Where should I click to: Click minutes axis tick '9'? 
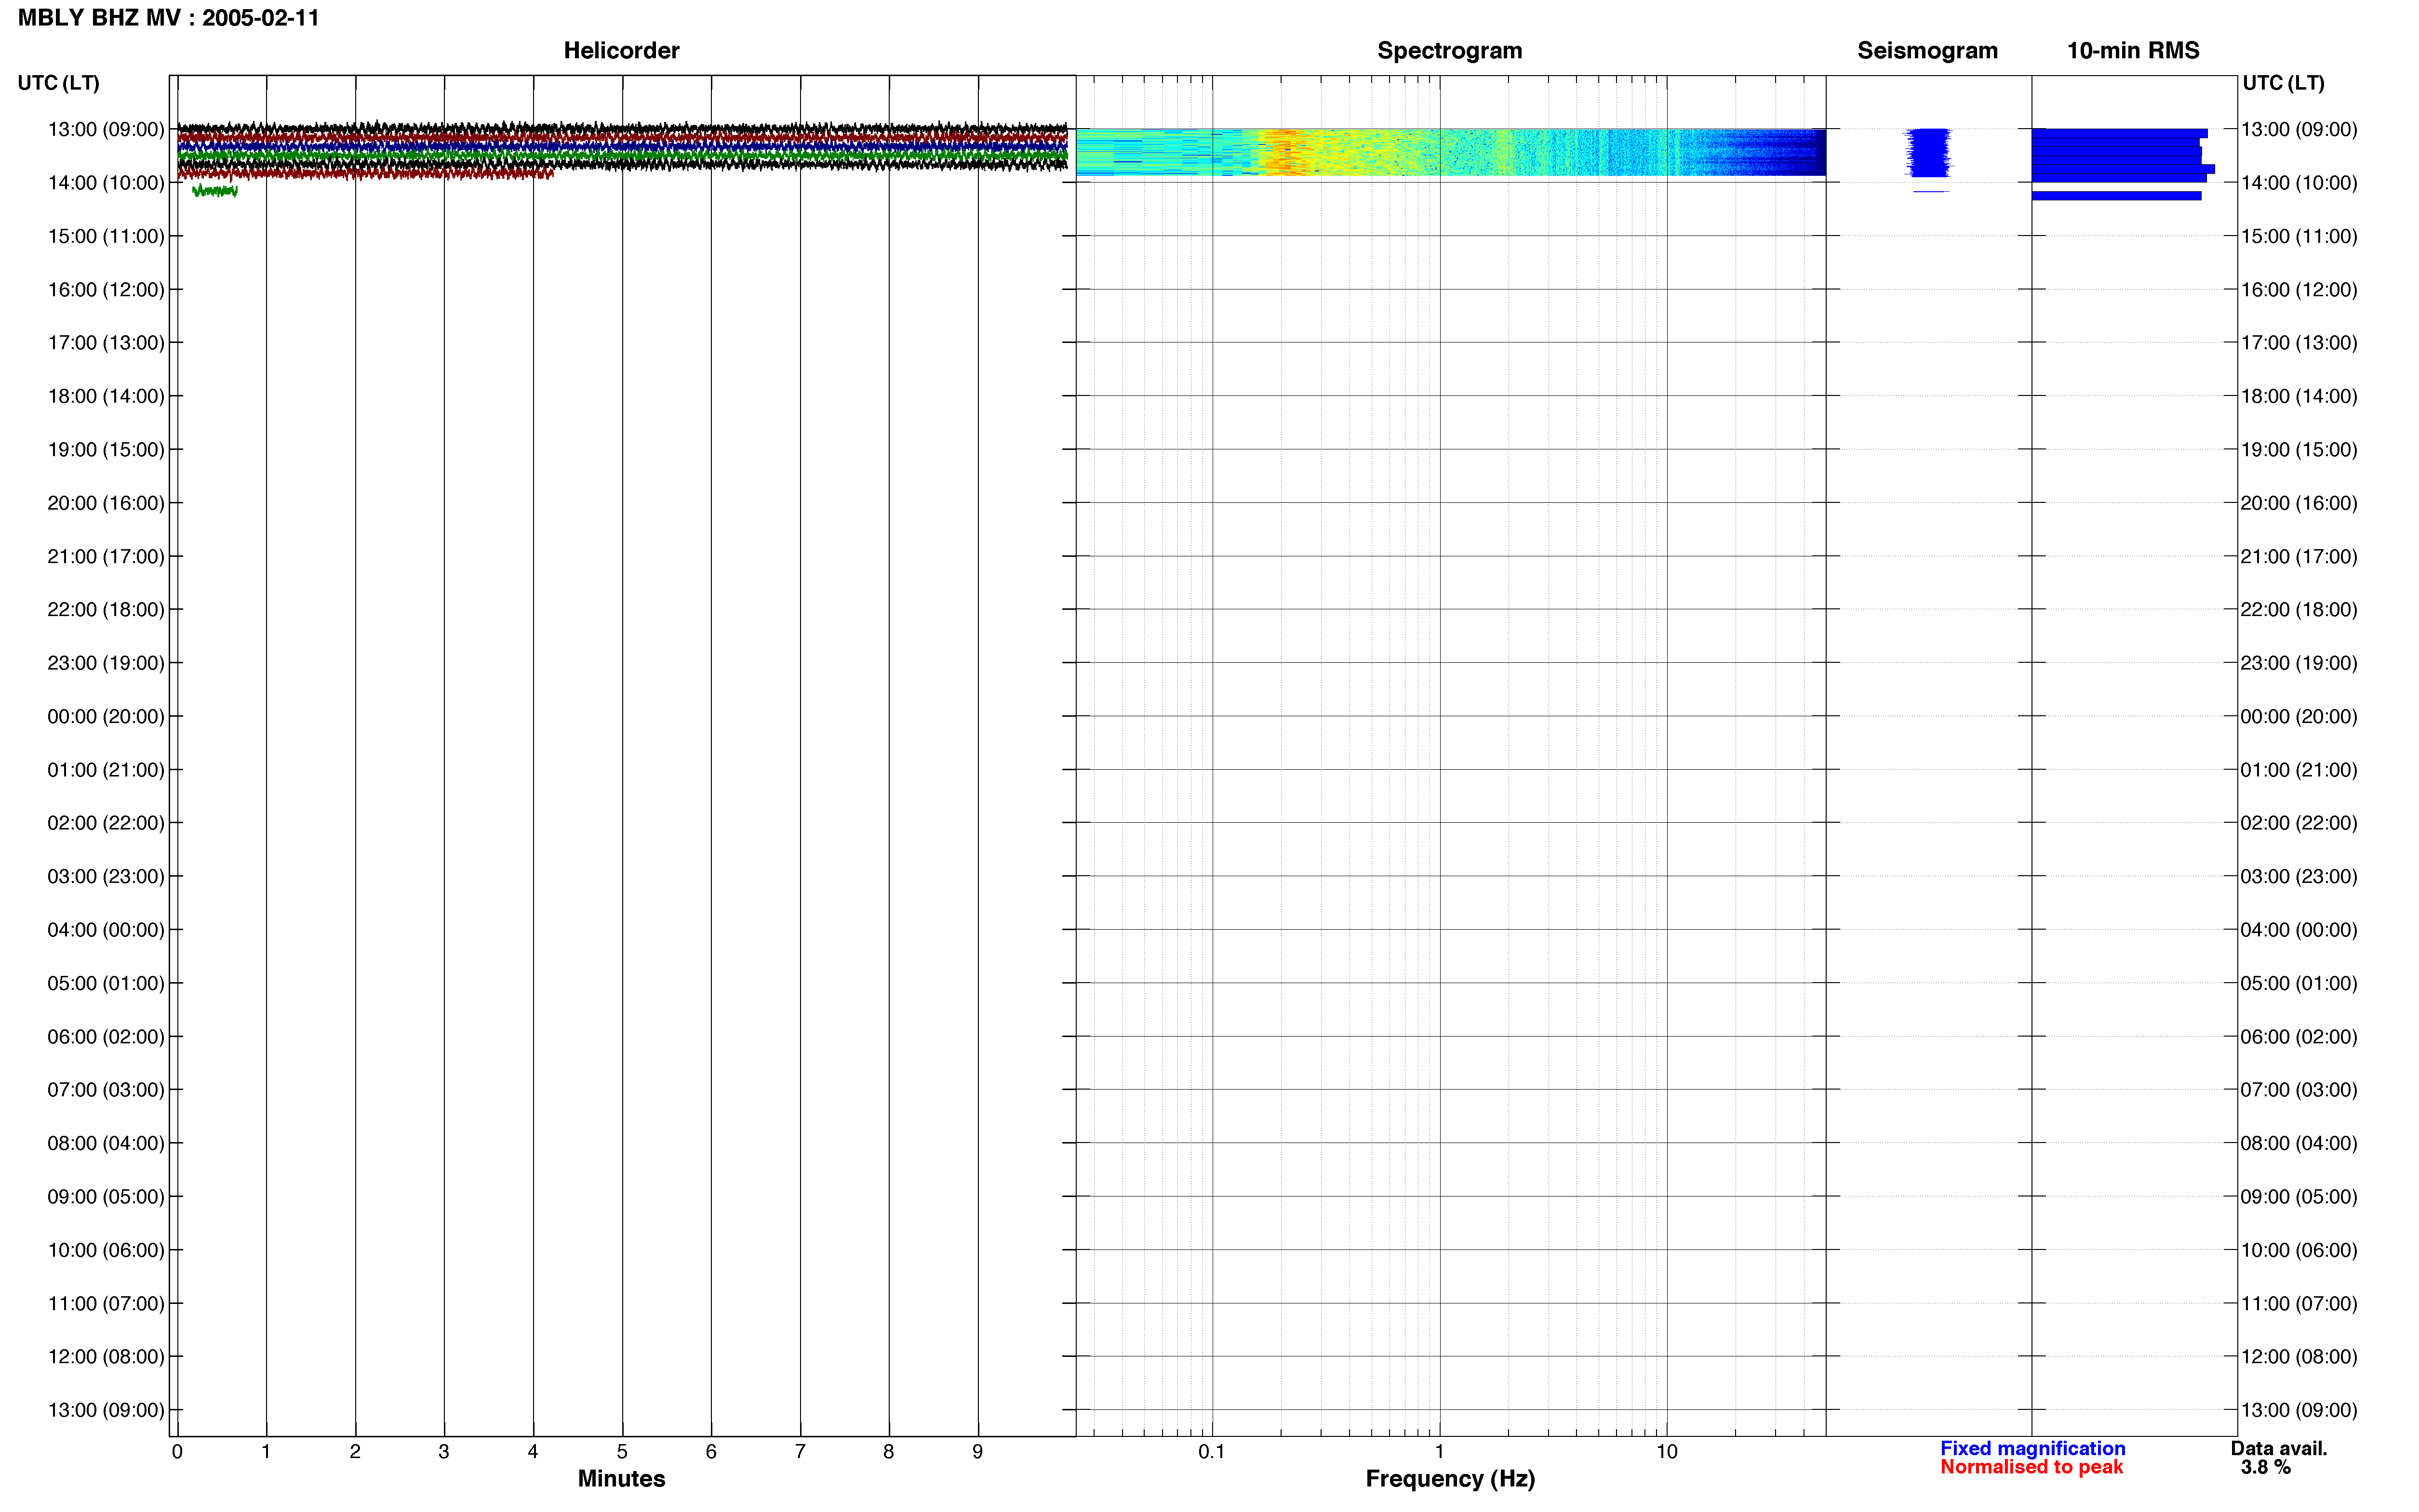[x=977, y=1452]
